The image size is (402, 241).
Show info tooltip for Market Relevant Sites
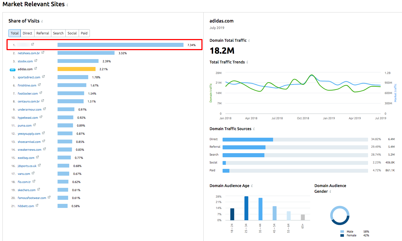click(67, 5)
